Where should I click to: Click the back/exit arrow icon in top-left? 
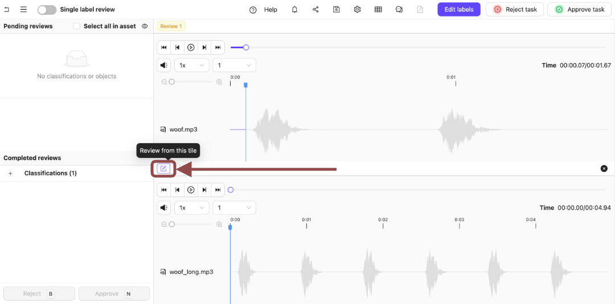pos(7,10)
